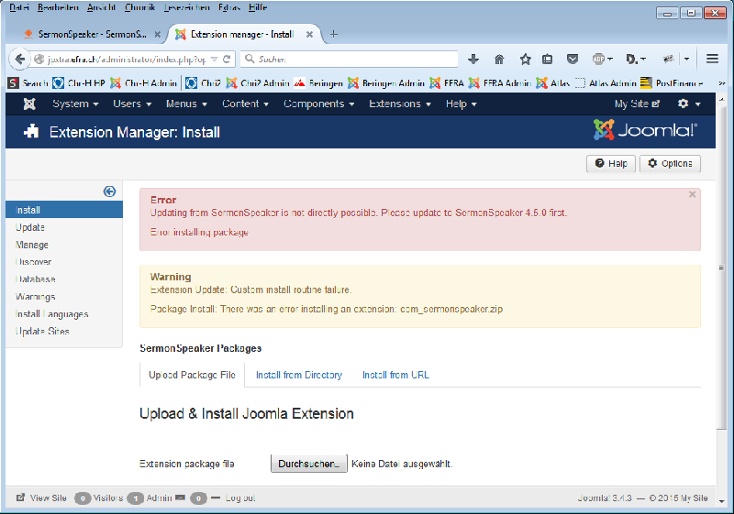The height and width of the screenshot is (514, 734).
Task: Open a new browser tab with plus
Action: click(x=334, y=34)
